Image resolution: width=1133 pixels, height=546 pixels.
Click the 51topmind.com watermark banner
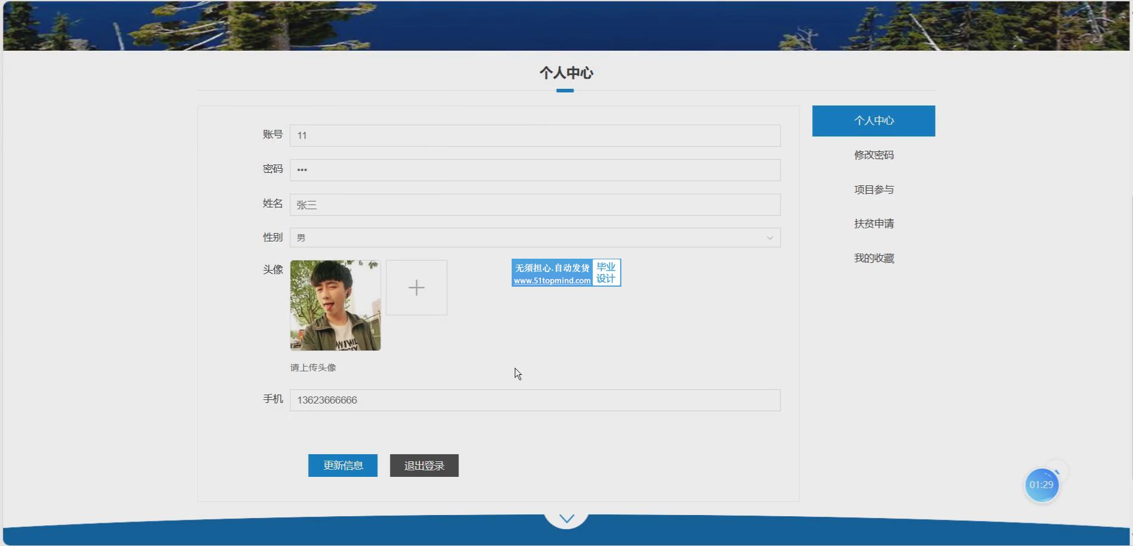[552, 273]
